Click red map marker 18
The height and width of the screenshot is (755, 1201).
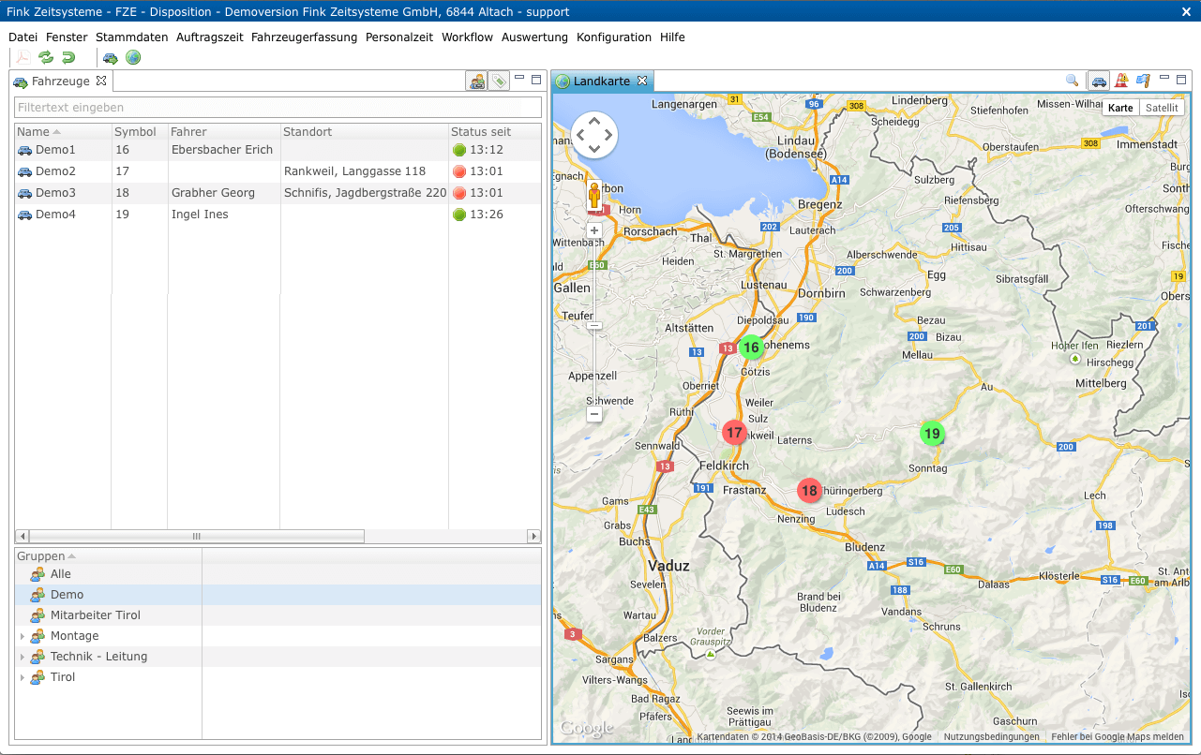point(809,490)
